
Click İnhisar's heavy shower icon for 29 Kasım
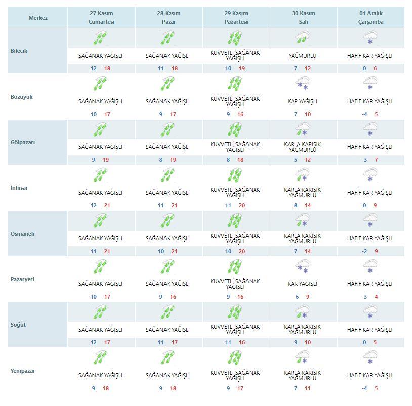235,175
